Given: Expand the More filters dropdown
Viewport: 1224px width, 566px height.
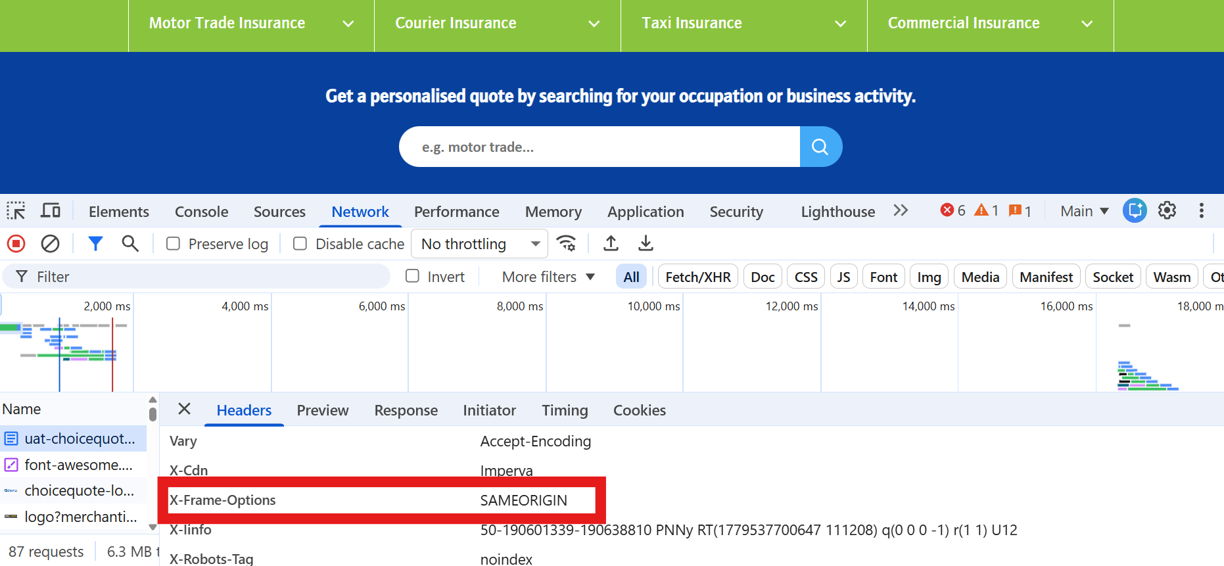Looking at the screenshot, I should [548, 277].
